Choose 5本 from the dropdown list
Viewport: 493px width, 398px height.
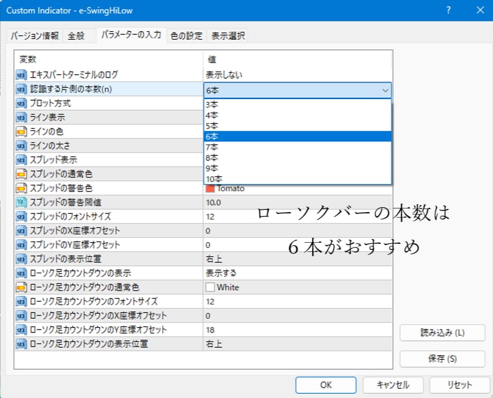[x=297, y=126]
